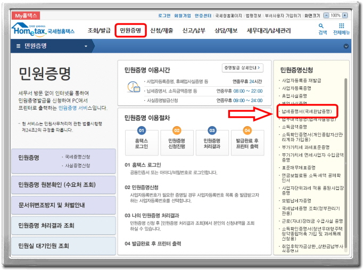This screenshot has width=363, height=270.
Task: Expand the circular chevron on blue bar
Action: click(346, 46)
